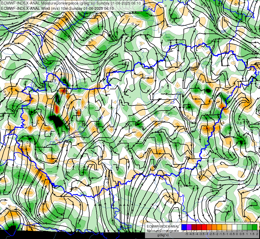Select the red-orange swatch for -3 to -2.5
Image resolution: width=260 pixels, height=239 pixels.
pos(209,227)
